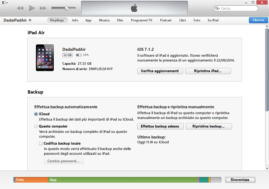Viewport: 269px width, 189px height.
Task: Switch to the Musica tab
Action: (x=104, y=20)
